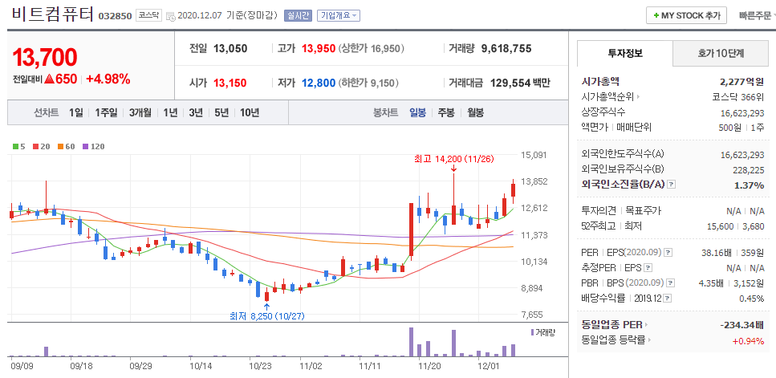Click the green 5-day moving average swatch
Image resolution: width=776 pixels, height=378 pixels.
[15, 146]
